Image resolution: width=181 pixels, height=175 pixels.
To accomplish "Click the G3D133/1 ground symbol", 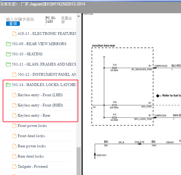I will point(95,156).
